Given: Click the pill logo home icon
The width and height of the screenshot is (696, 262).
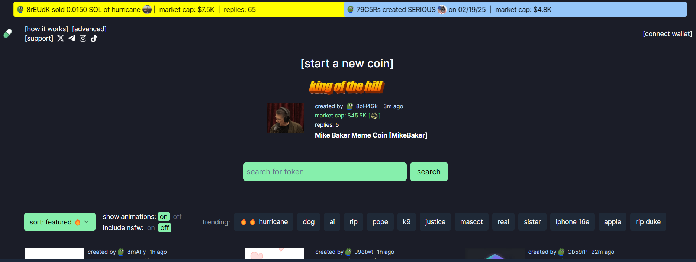Looking at the screenshot, I should point(7,33).
